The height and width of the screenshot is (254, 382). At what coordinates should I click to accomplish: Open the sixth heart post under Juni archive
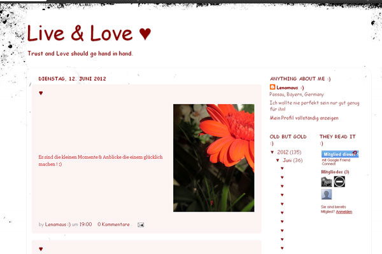[x=282, y=213]
